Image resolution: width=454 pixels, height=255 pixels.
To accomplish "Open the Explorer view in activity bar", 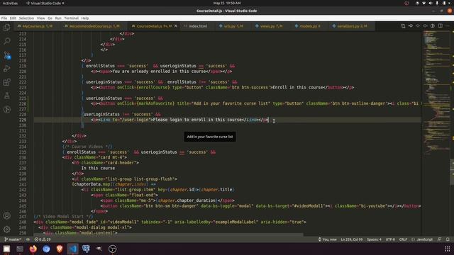I will pos(7,28).
